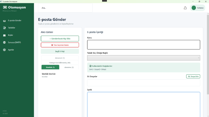Viewport: 209px width, 117px height.
Task: Focus the İçerik content text area
Action: pos(144,104)
